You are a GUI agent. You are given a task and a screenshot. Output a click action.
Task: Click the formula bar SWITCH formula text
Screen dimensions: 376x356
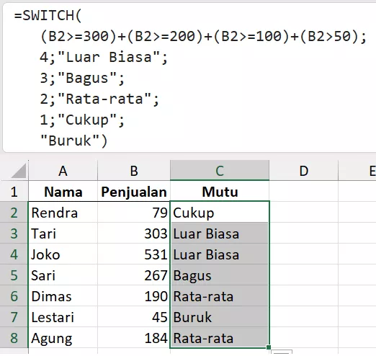(189, 78)
